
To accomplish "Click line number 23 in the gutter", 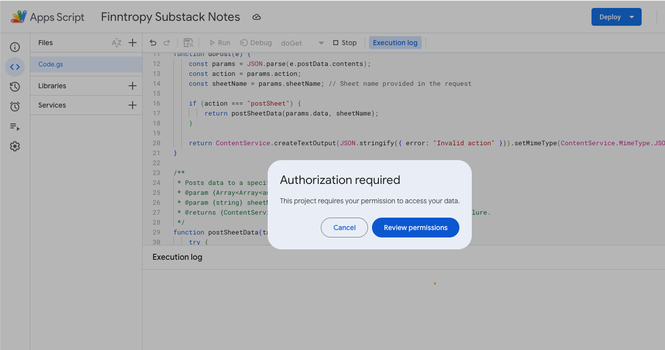I will (x=156, y=173).
